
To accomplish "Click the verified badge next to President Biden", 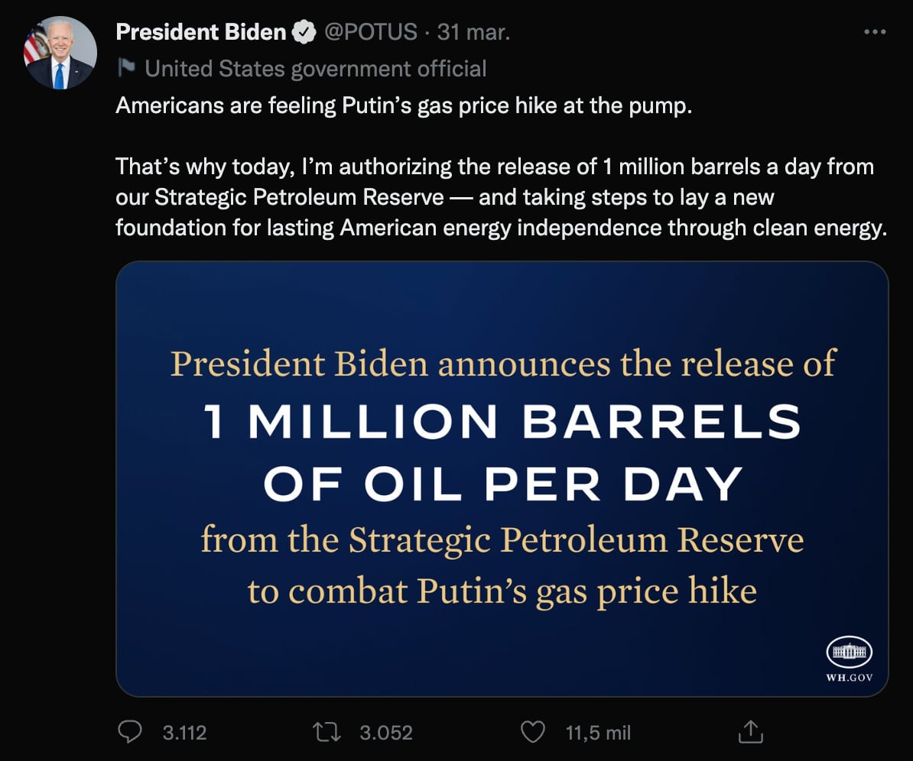I will (306, 32).
